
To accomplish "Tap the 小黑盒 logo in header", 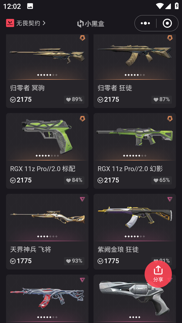I will click(91, 23).
